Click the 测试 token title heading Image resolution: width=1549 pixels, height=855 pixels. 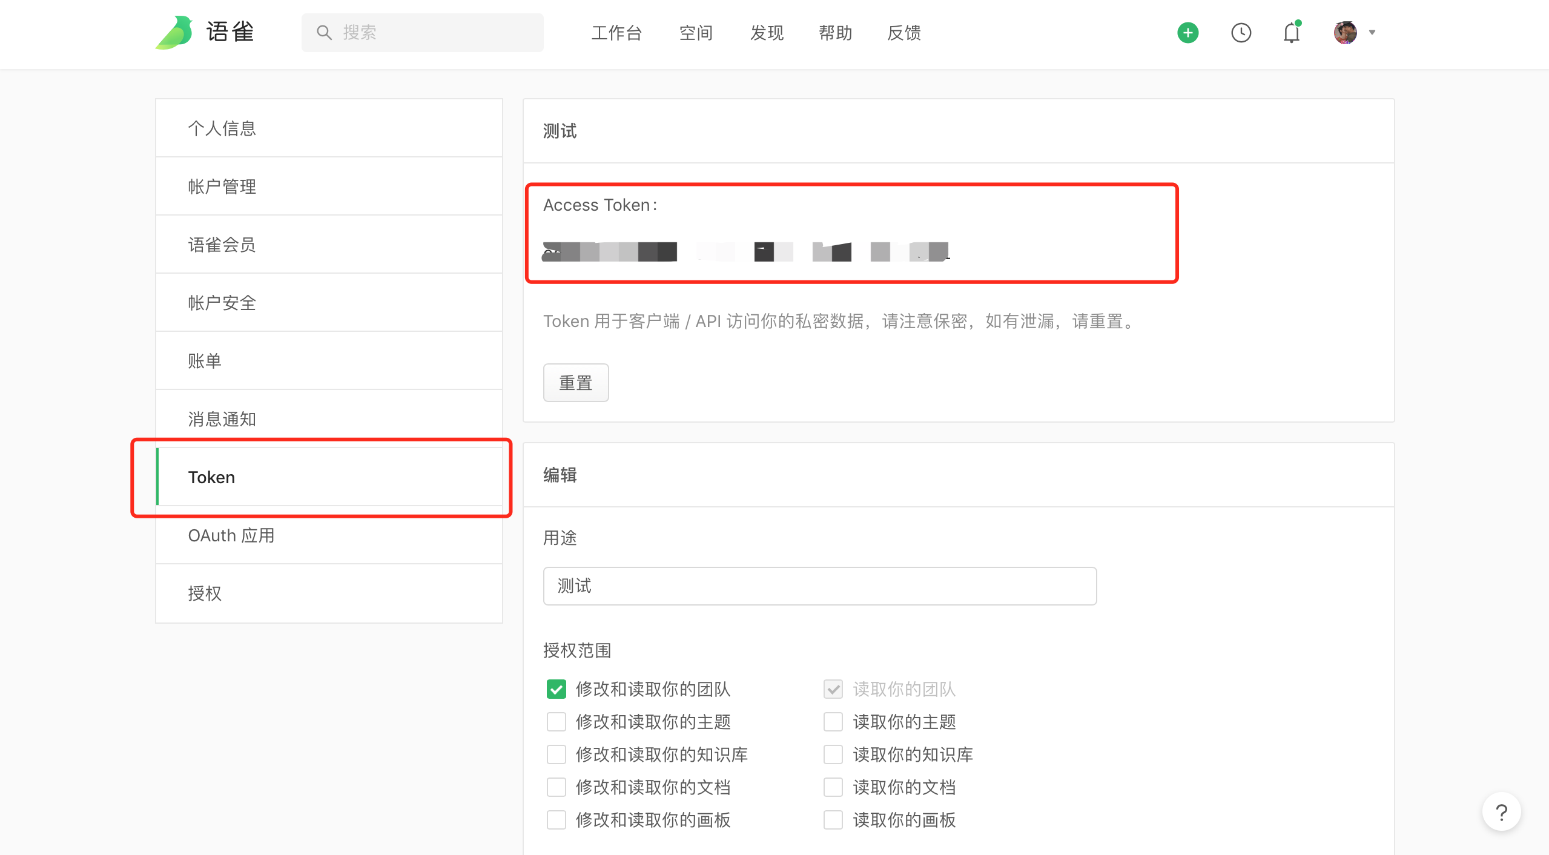tap(560, 131)
